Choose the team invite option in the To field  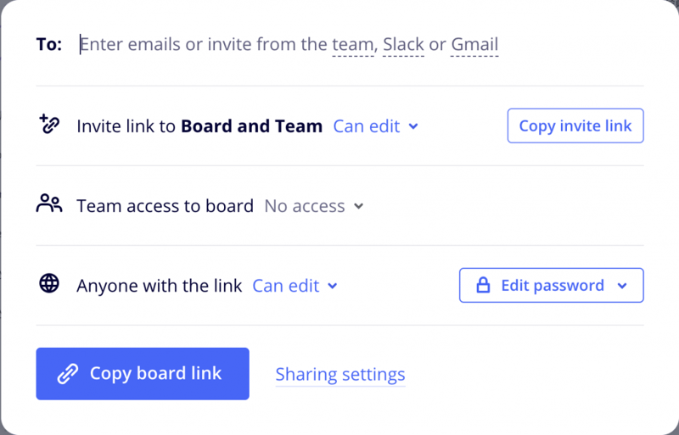pos(352,44)
